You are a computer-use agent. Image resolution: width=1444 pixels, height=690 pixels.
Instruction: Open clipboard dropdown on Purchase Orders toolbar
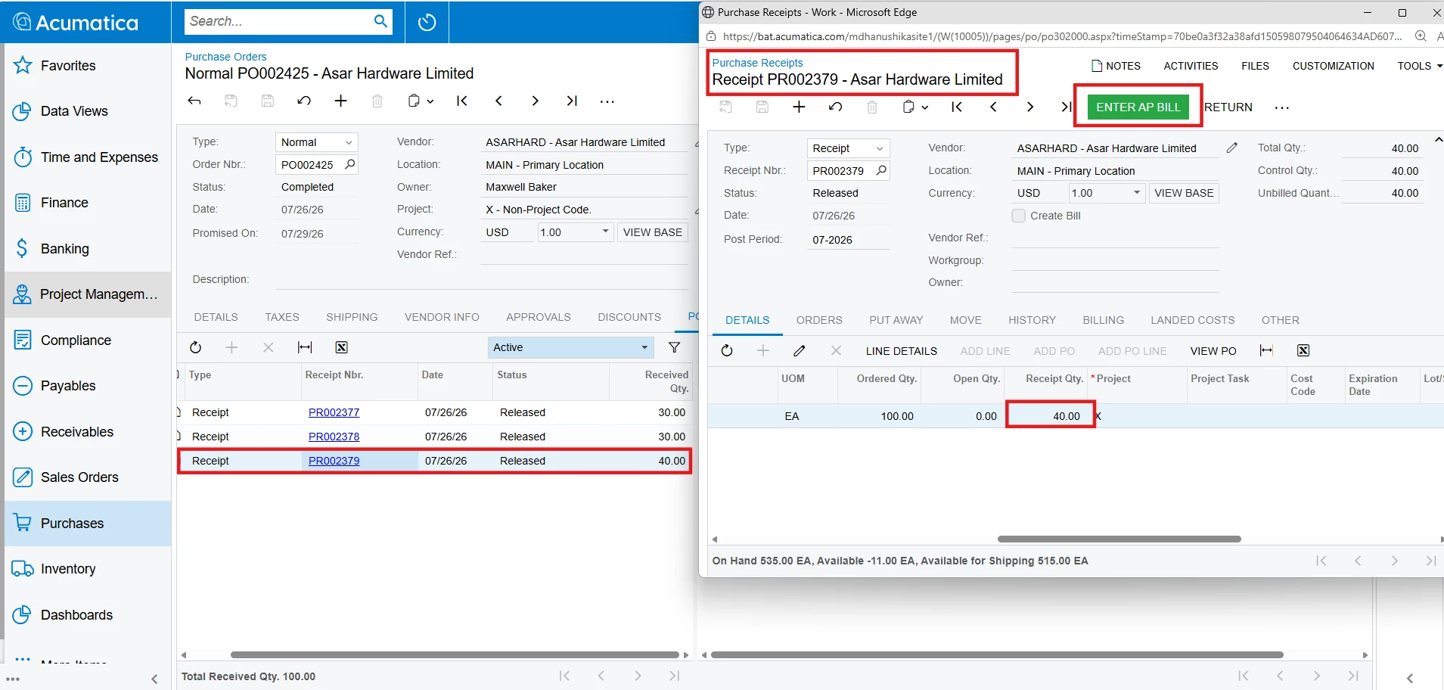tap(421, 101)
